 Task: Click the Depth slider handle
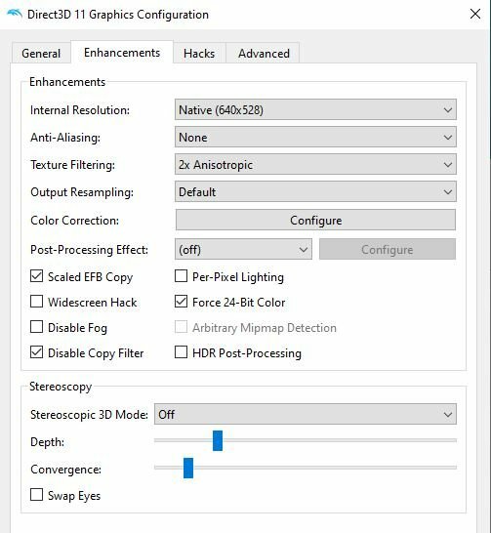(x=218, y=440)
